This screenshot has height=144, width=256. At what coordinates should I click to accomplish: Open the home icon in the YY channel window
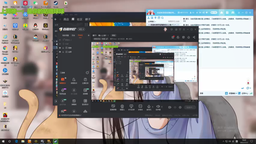[221, 12]
